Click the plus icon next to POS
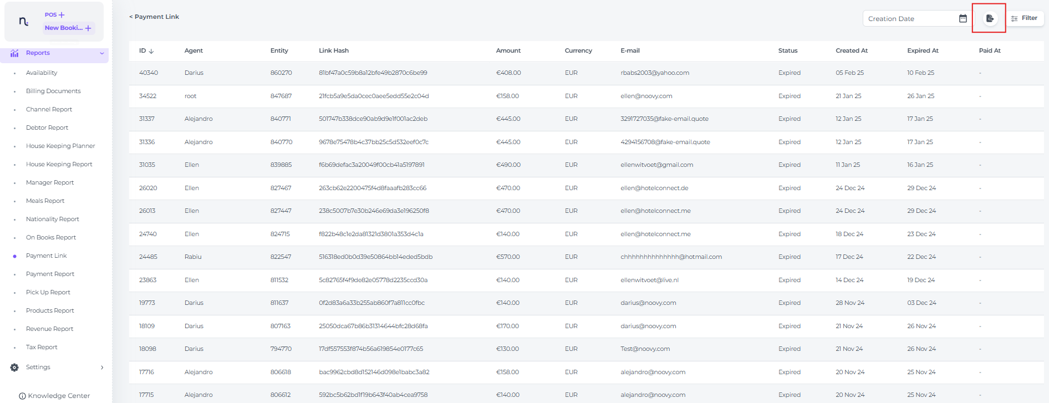 click(62, 15)
